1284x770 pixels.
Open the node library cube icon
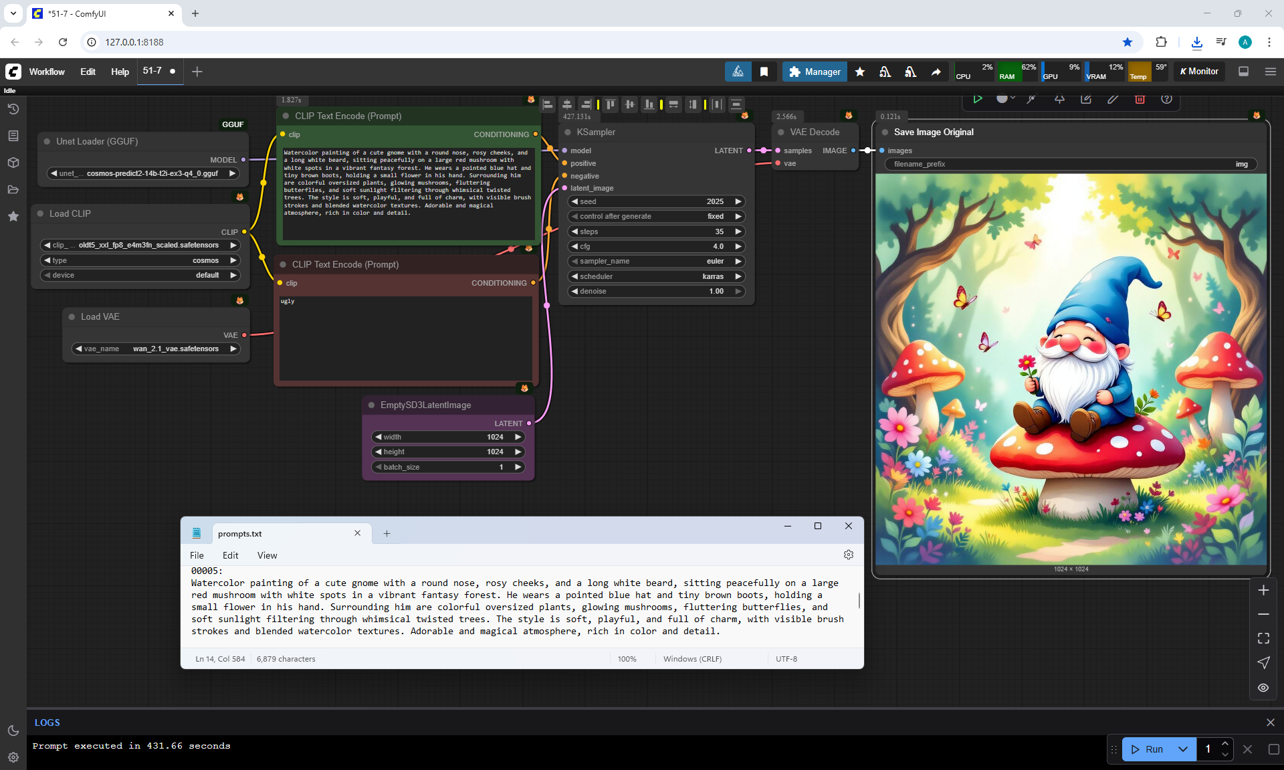pyautogui.click(x=13, y=163)
